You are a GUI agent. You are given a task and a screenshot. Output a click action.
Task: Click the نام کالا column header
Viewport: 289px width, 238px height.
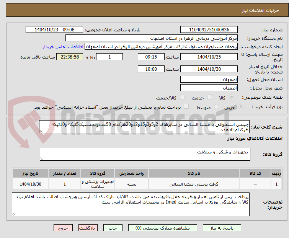194,173
